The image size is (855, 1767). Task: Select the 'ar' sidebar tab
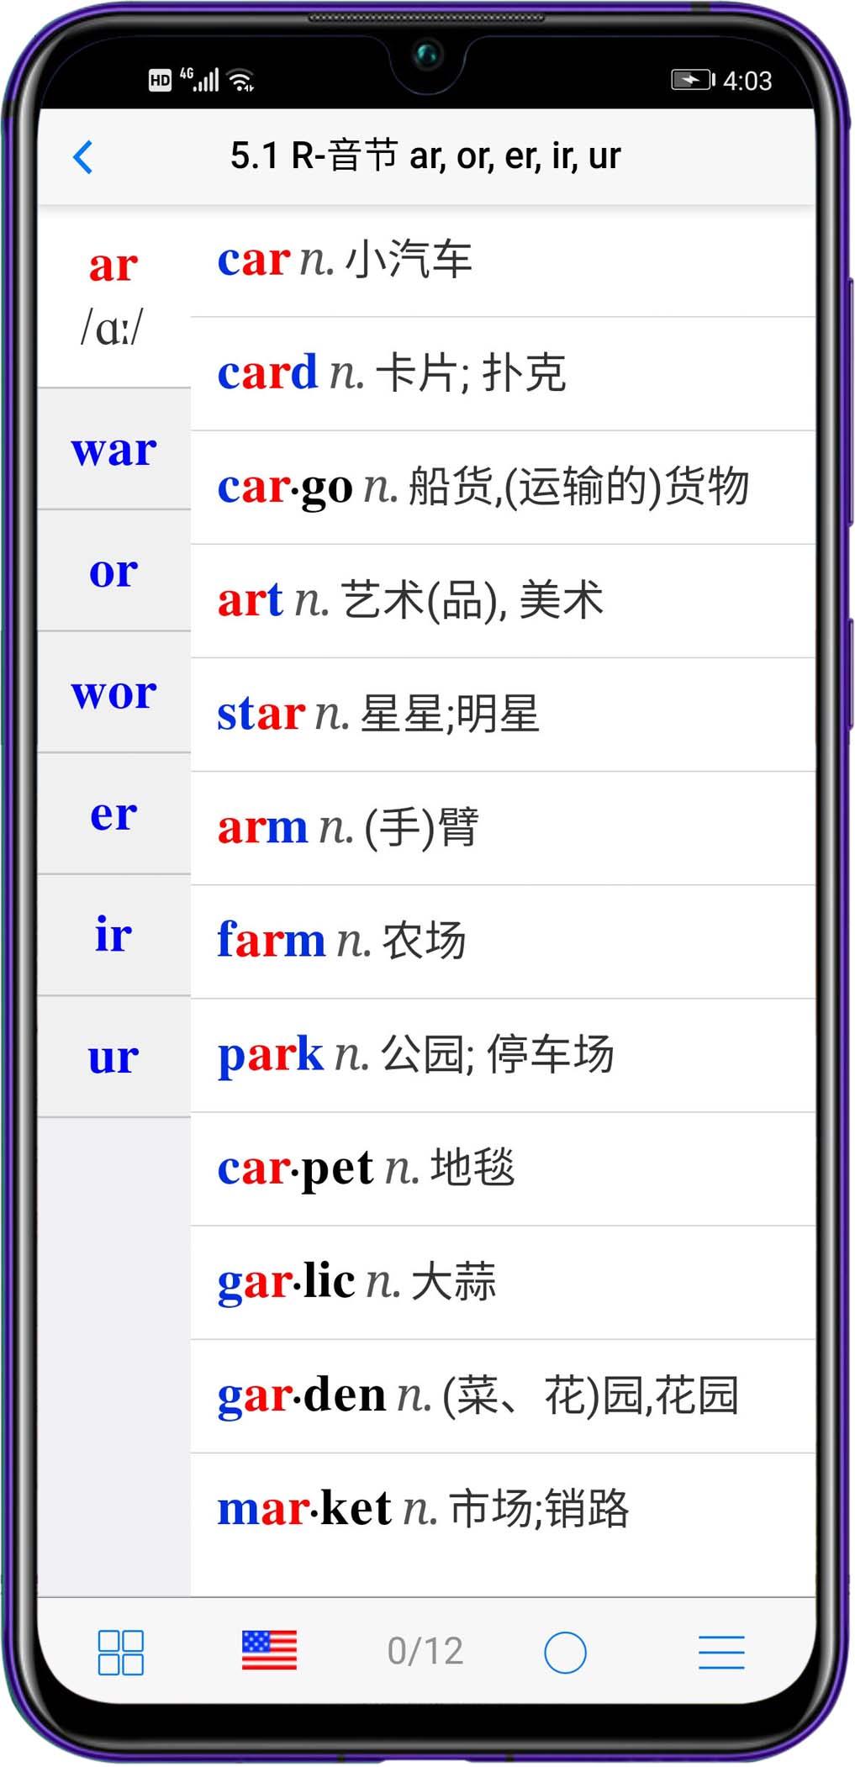click(113, 296)
